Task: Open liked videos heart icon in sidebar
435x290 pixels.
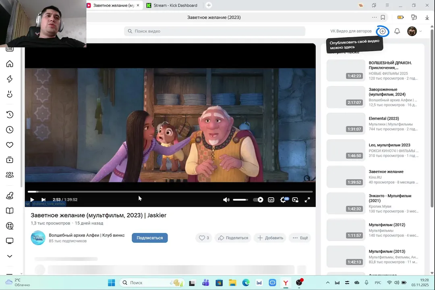Action: click(10, 145)
